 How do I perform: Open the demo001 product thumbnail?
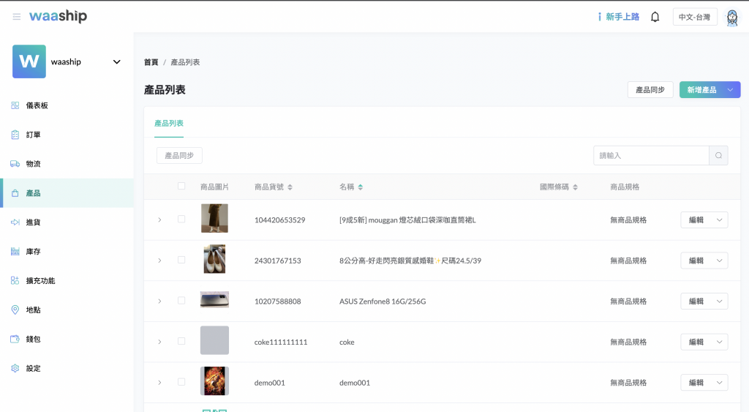point(214,381)
